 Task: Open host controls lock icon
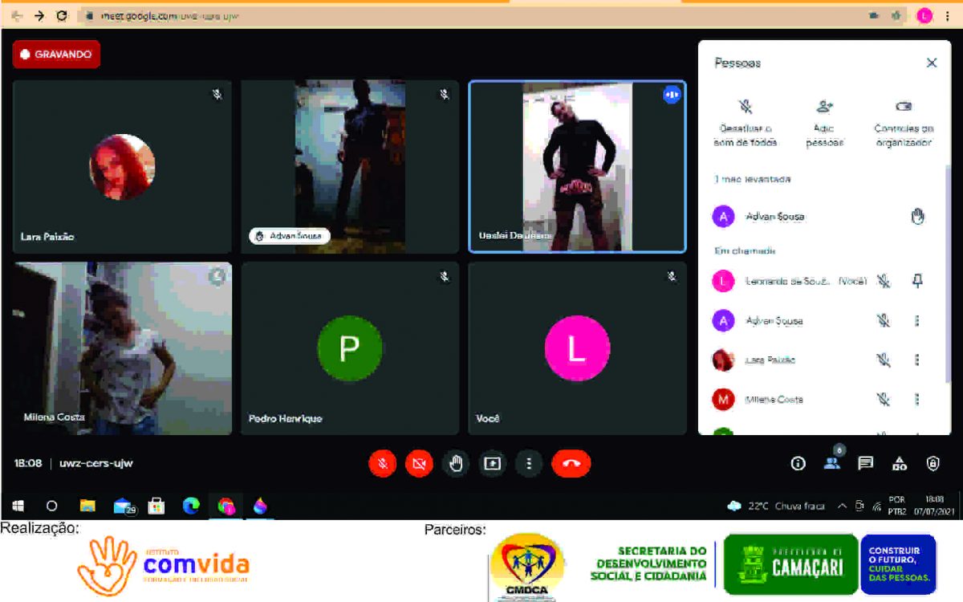tap(933, 463)
